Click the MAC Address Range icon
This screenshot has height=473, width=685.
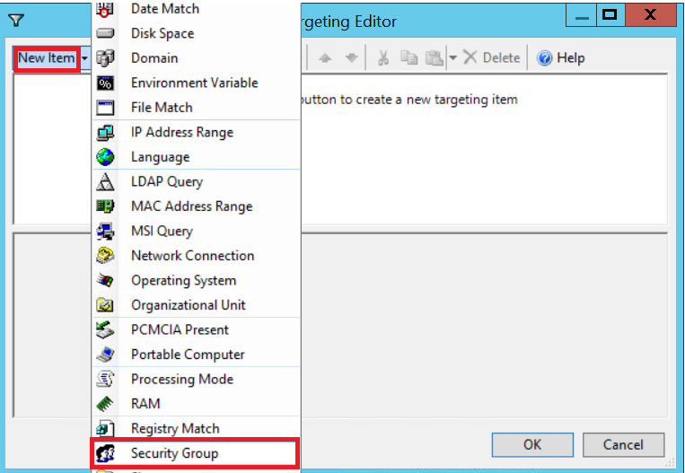105,206
